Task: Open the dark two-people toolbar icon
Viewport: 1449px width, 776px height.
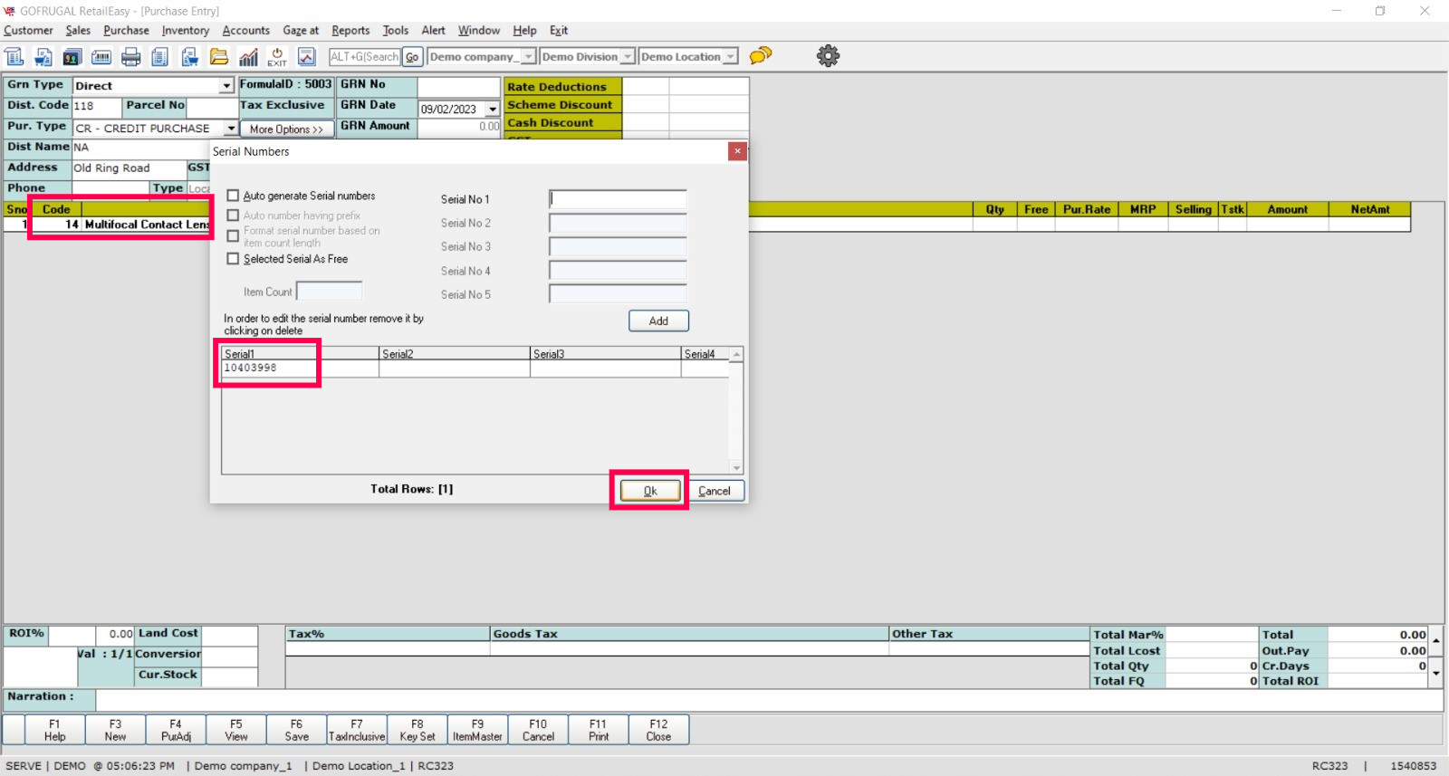Action: [x=72, y=57]
